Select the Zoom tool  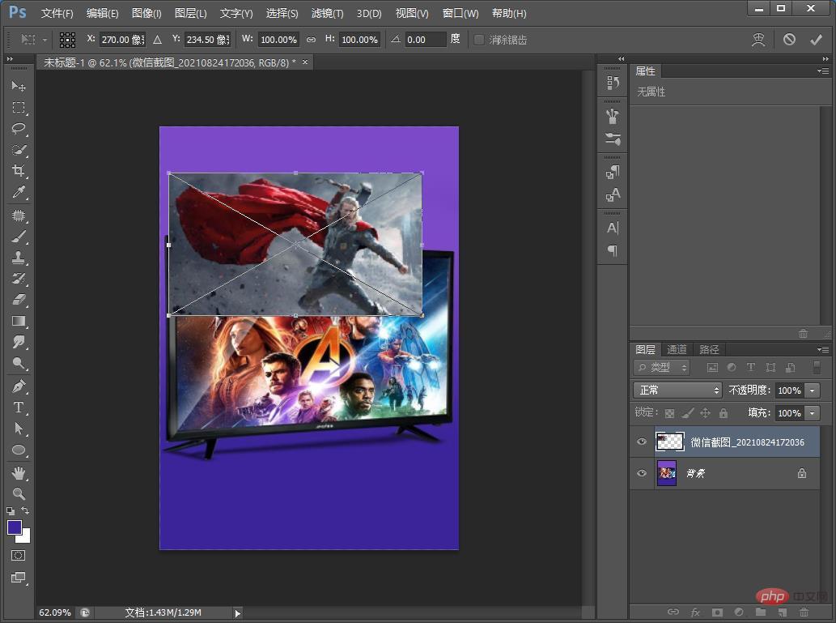[x=18, y=494]
